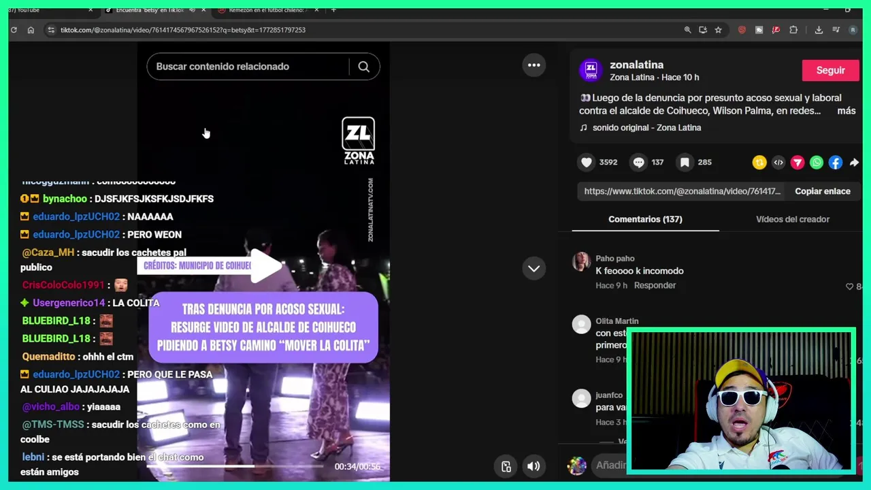Open comments via the speech bubble icon

coord(638,162)
